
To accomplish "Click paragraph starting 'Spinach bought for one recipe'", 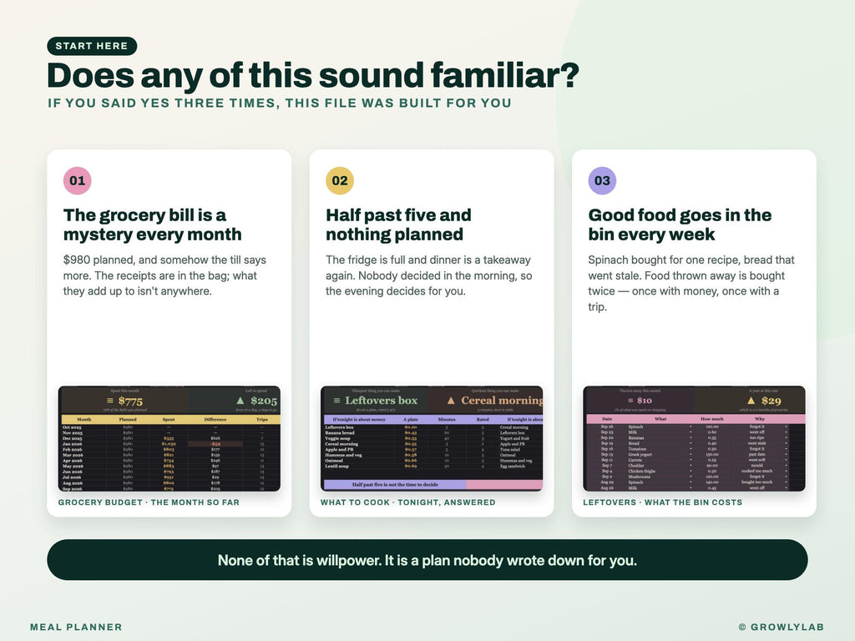I will (x=691, y=283).
